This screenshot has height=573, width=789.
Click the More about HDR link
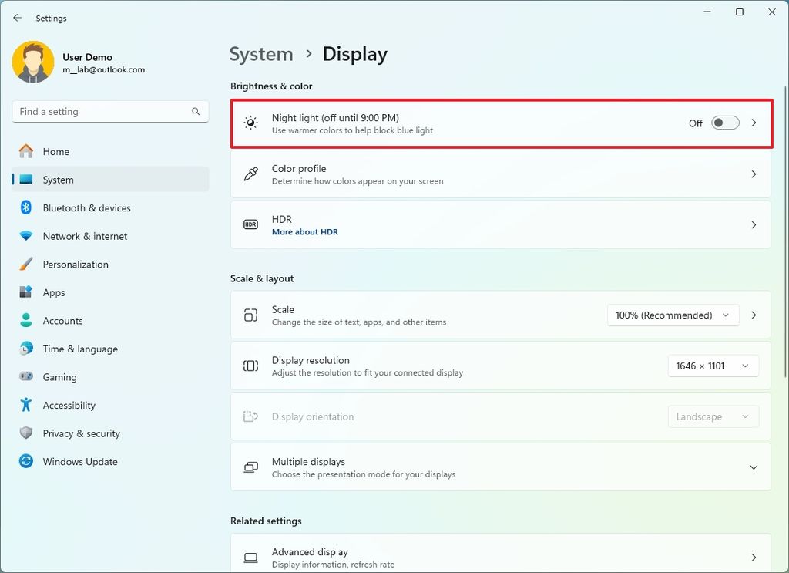[305, 232]
